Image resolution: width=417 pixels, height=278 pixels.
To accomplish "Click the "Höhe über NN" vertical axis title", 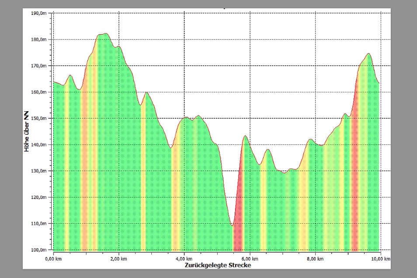I will [x=27, y=131].
